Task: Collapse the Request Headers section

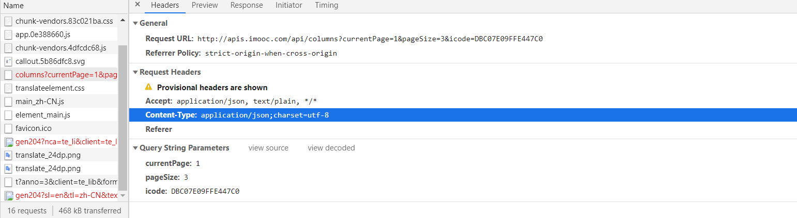Action: (x=135, y=72)
